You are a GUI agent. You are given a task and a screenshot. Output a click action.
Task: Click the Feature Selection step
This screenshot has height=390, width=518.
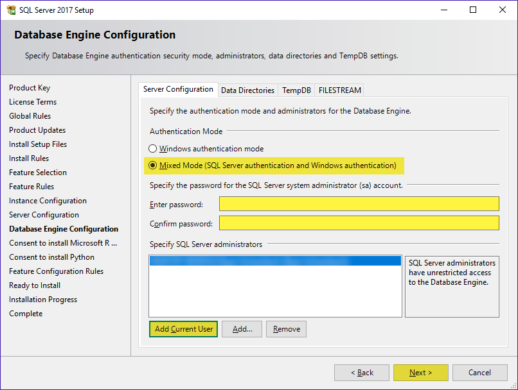pyautogui.click(x=38, y=173)
